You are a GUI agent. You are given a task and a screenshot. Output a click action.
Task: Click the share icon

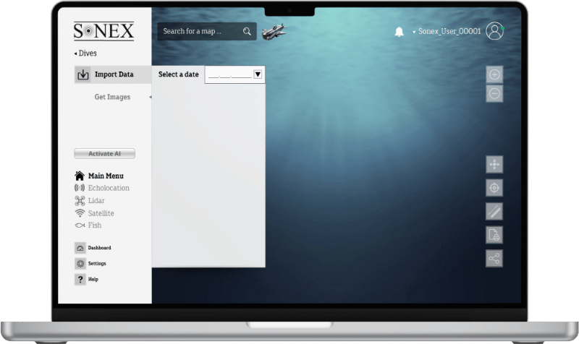click(494, 258)
